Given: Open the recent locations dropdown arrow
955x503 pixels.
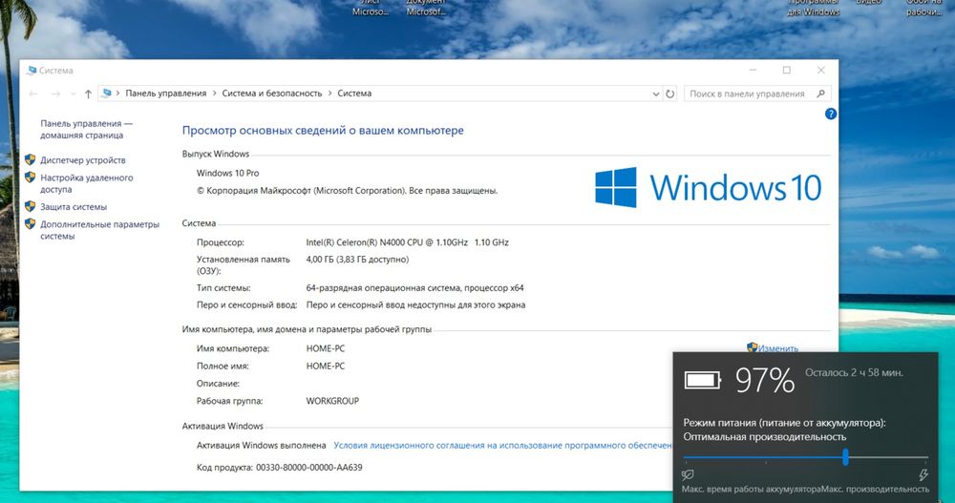Looking at the screenshot, I should pos(74,94).
